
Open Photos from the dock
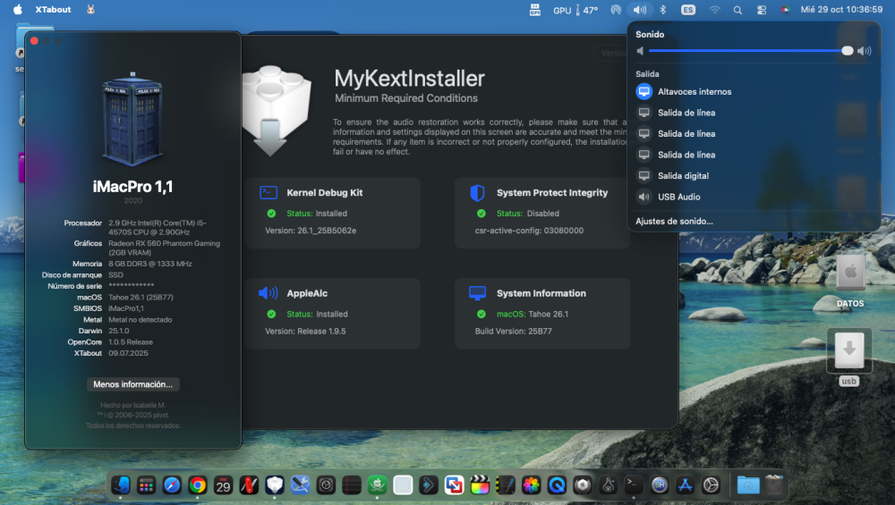pyautogui.click(x=531, y=485)
